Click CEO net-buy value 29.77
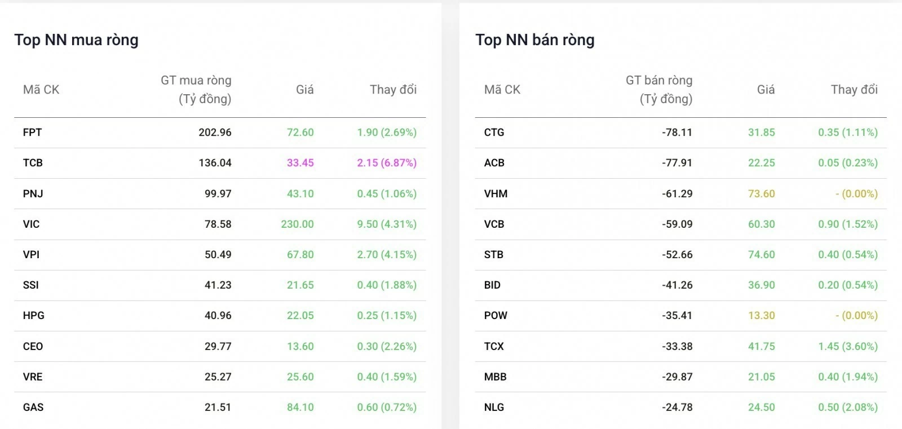 (218, 347)
